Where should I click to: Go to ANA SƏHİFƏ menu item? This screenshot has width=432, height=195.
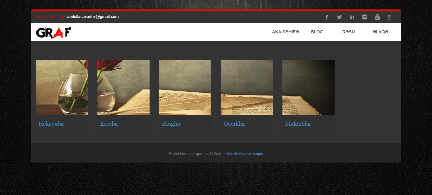pos(286,32)
